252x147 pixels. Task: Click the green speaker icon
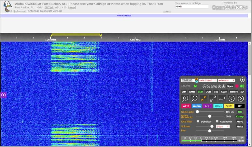pos(242,86)
